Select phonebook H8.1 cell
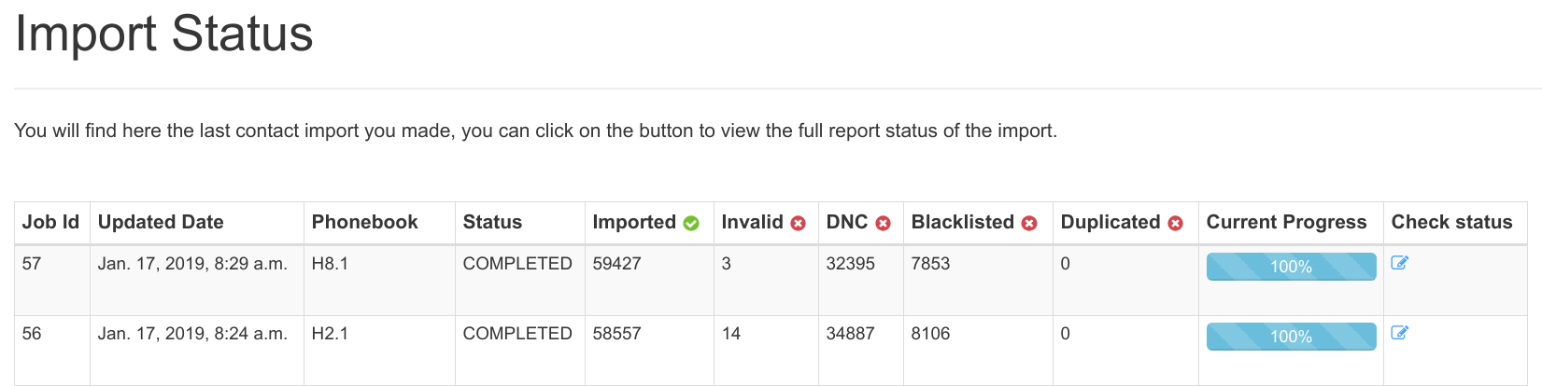The image size is (1542, 386). 330,264
